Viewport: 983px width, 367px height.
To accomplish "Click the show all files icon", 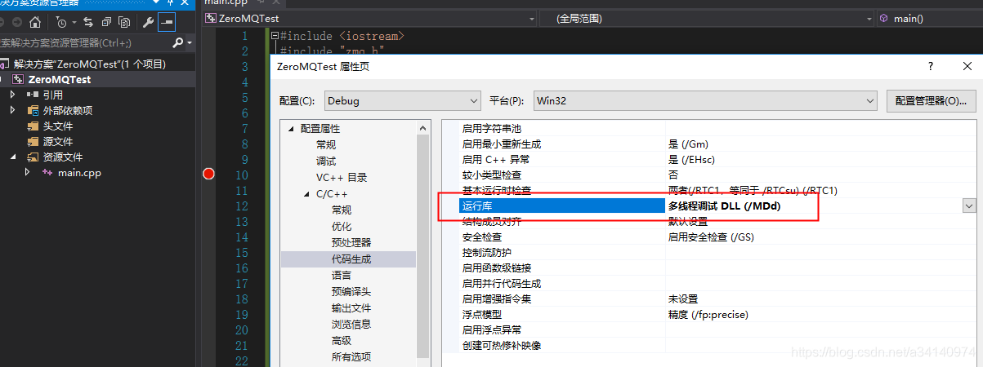I will pos(123,22).
